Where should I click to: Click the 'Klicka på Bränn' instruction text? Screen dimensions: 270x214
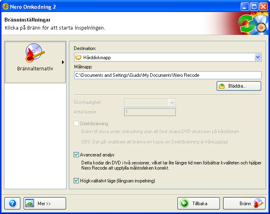[x=55, y=28]
